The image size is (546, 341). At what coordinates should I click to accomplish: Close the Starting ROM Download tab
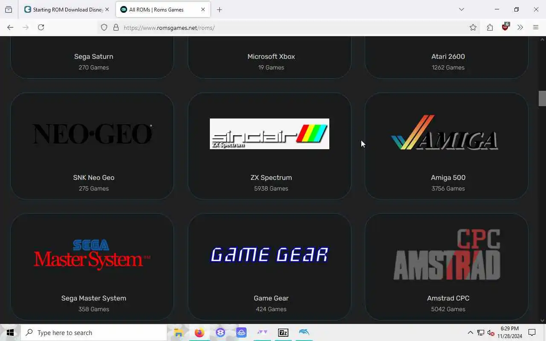pyautogui.click(x=107, y=9)
